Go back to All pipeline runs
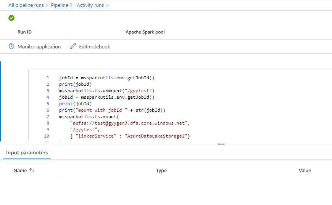 click(x=26, y=5)
